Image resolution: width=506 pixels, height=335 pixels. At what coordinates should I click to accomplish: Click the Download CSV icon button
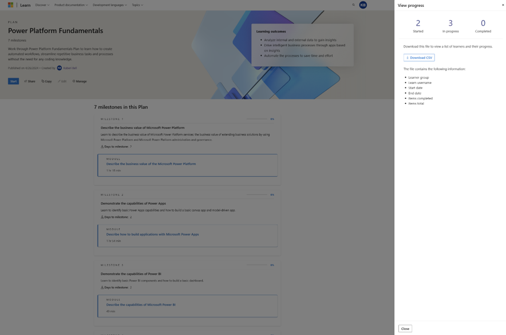pyautogui.click(x=408, y=57)
